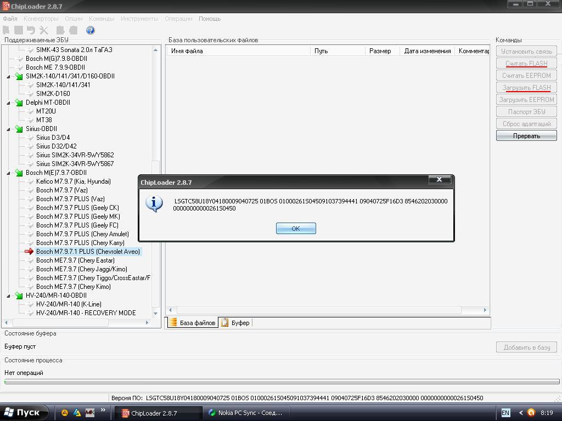Switch to the База файлов tab

(193, 322)
